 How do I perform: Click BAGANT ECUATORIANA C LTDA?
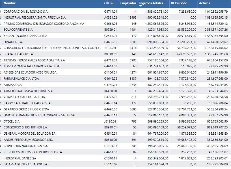pos(25,36)
